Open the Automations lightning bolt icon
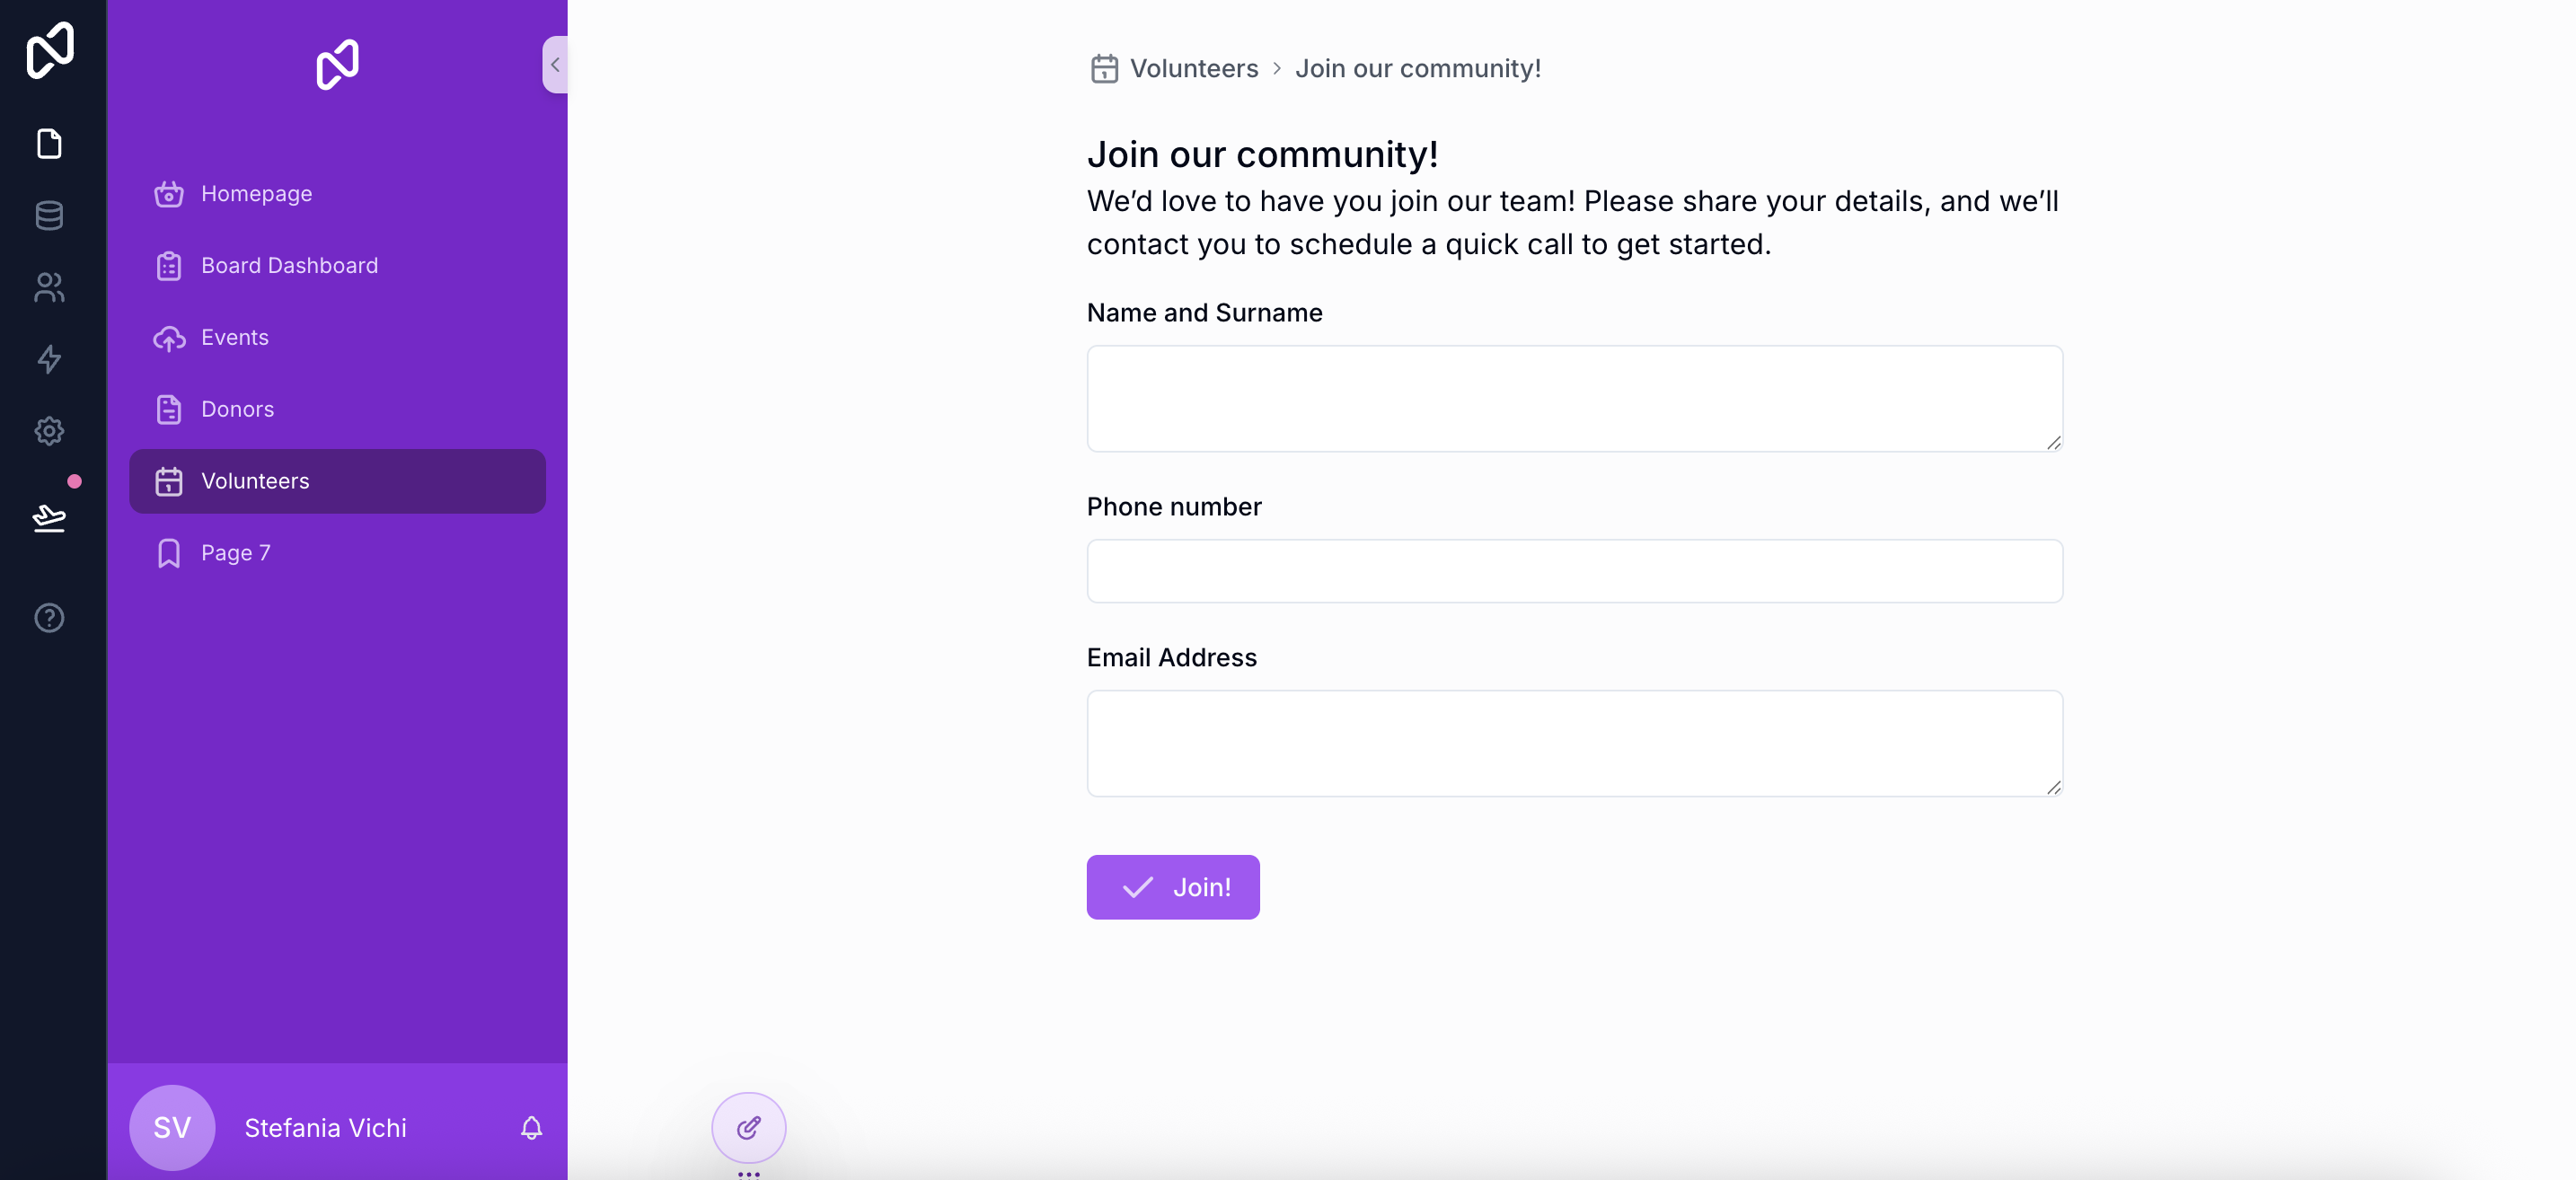The image size is (2576, 1180). (x=49, y=359)
